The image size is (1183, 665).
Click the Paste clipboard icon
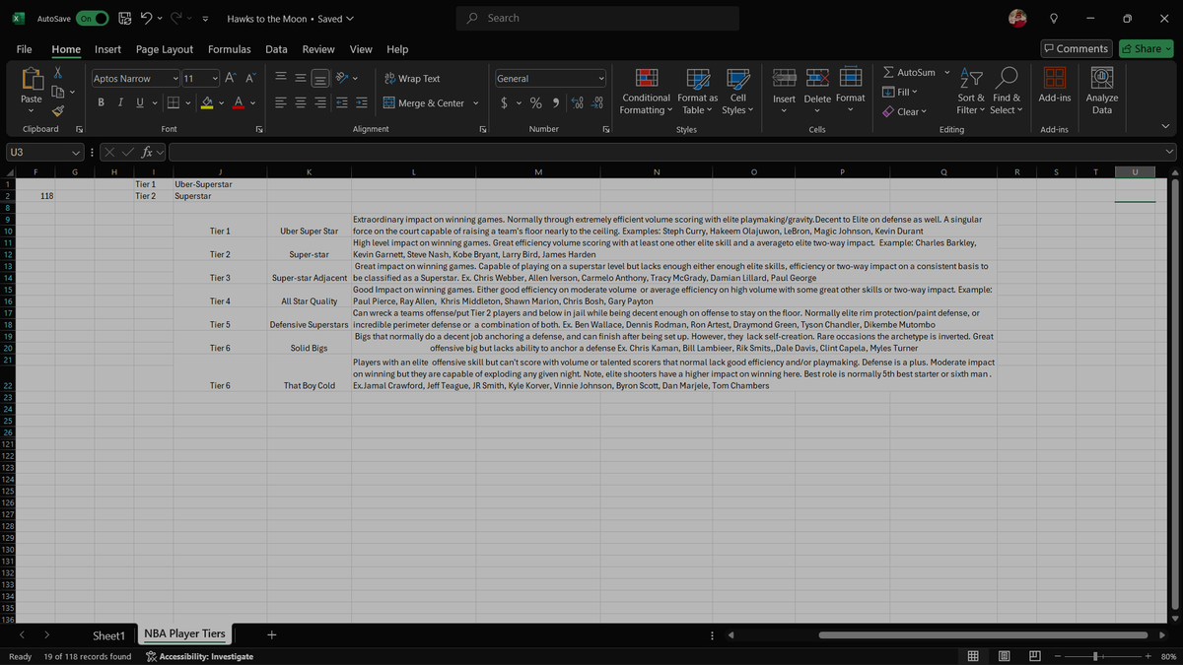click(32, 79)
